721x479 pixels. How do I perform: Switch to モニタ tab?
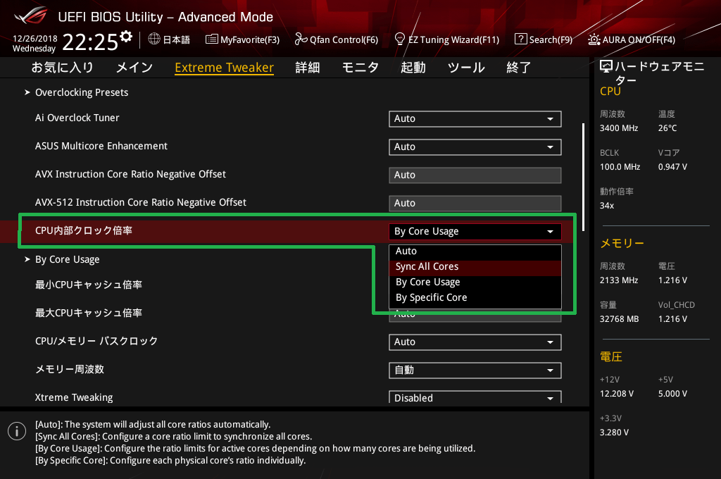tap(360, 68)
